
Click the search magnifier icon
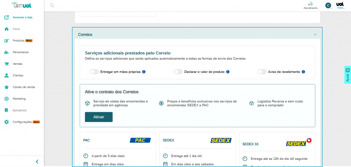click(52, 5)
